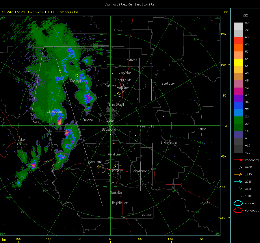
Task: Click the yellow diamond marker above Calgary
Action: [114, 166]
